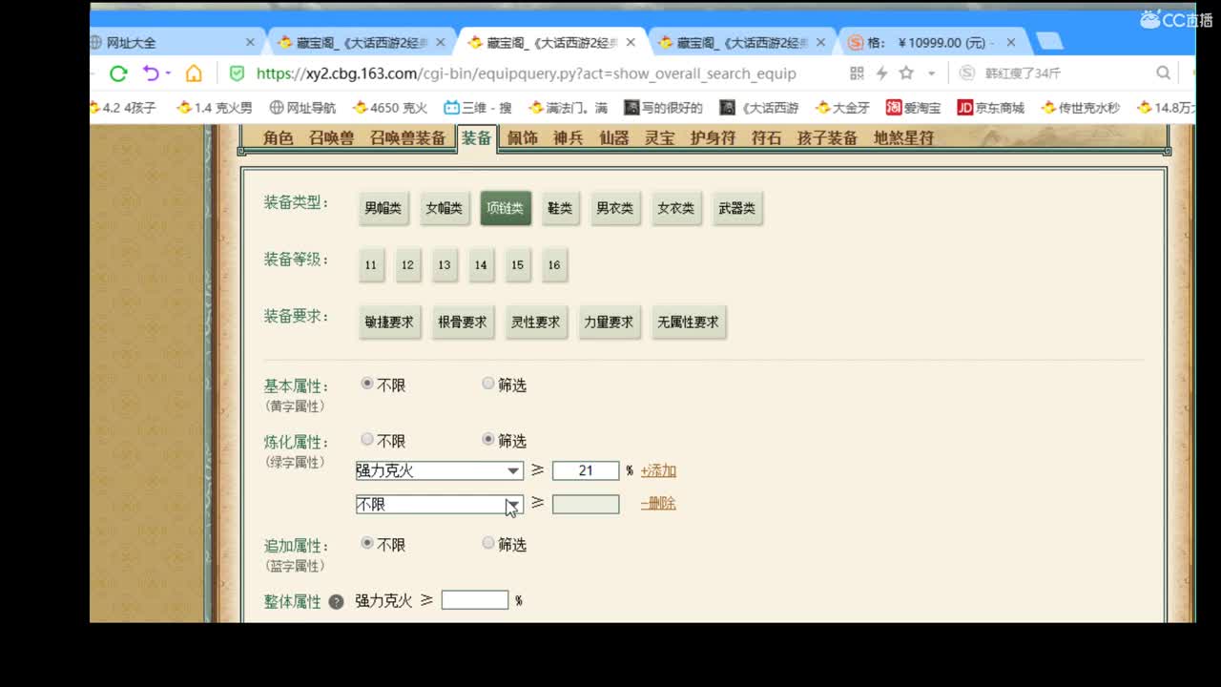Open the 符石 category tab
Viewport: 1221px width, 687px height.
click(x=766, y=138)
